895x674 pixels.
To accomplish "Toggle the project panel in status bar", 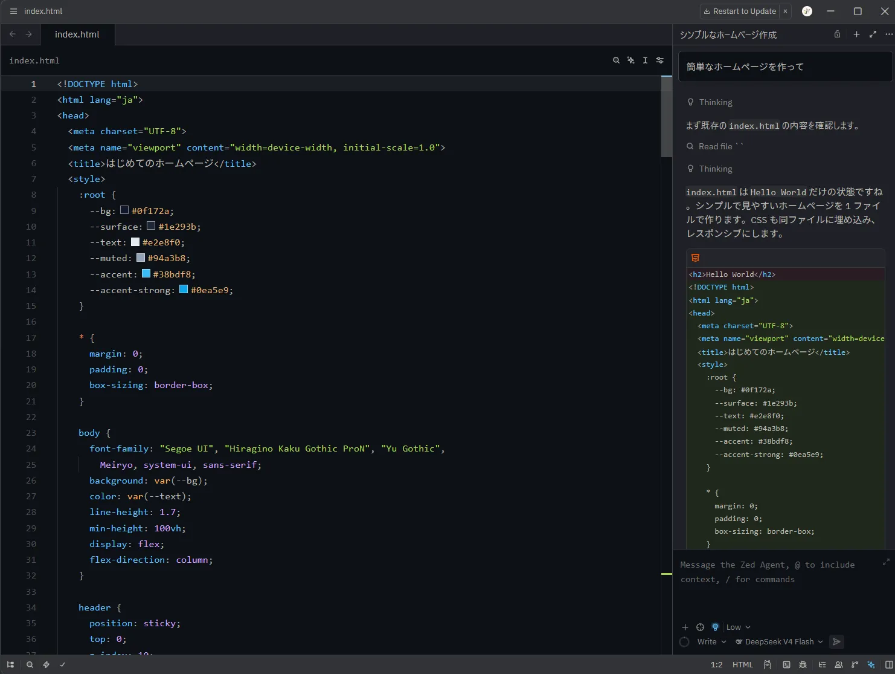I will pyautogui.click(x=10, y=664).
